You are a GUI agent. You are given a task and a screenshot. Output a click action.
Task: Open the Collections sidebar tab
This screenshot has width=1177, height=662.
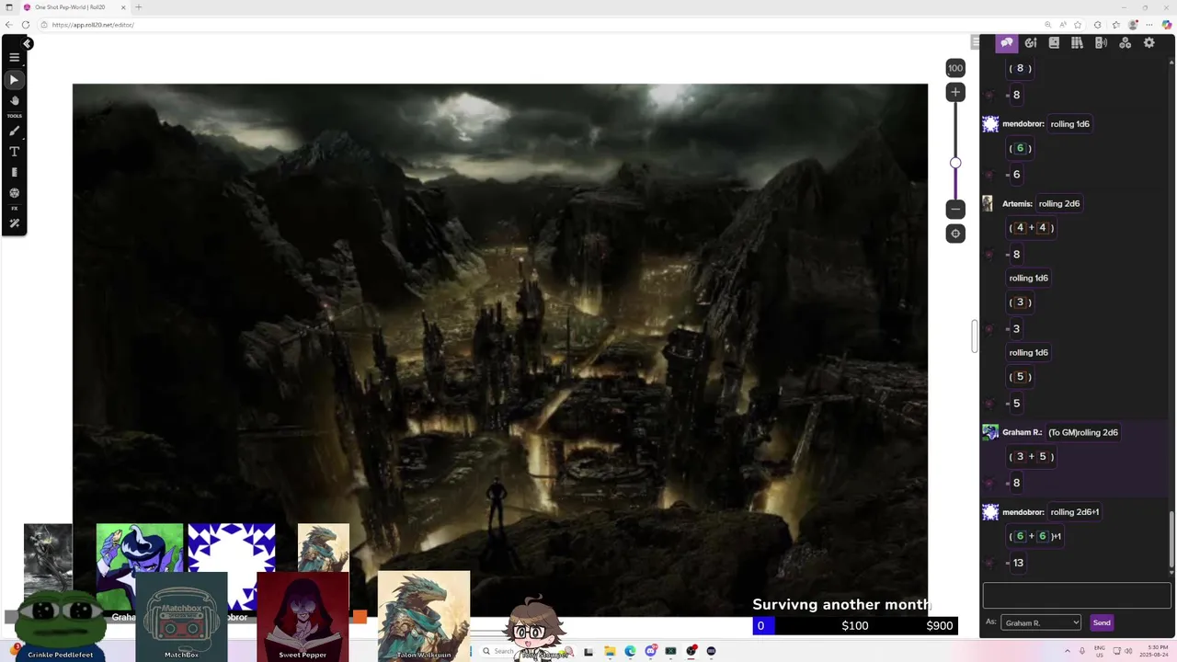coord(1125,43)
